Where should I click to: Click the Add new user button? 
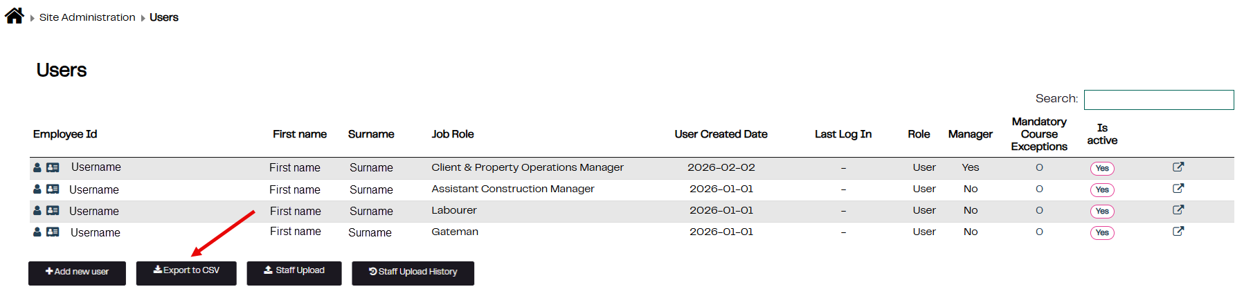tap(77, 272)
